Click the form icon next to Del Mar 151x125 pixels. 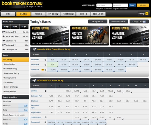point(46,91)
